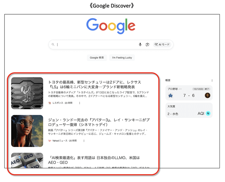Viewport: 225px width, 182px height.
Task: Click the AI モード button
Action: [x=162, y=45]
